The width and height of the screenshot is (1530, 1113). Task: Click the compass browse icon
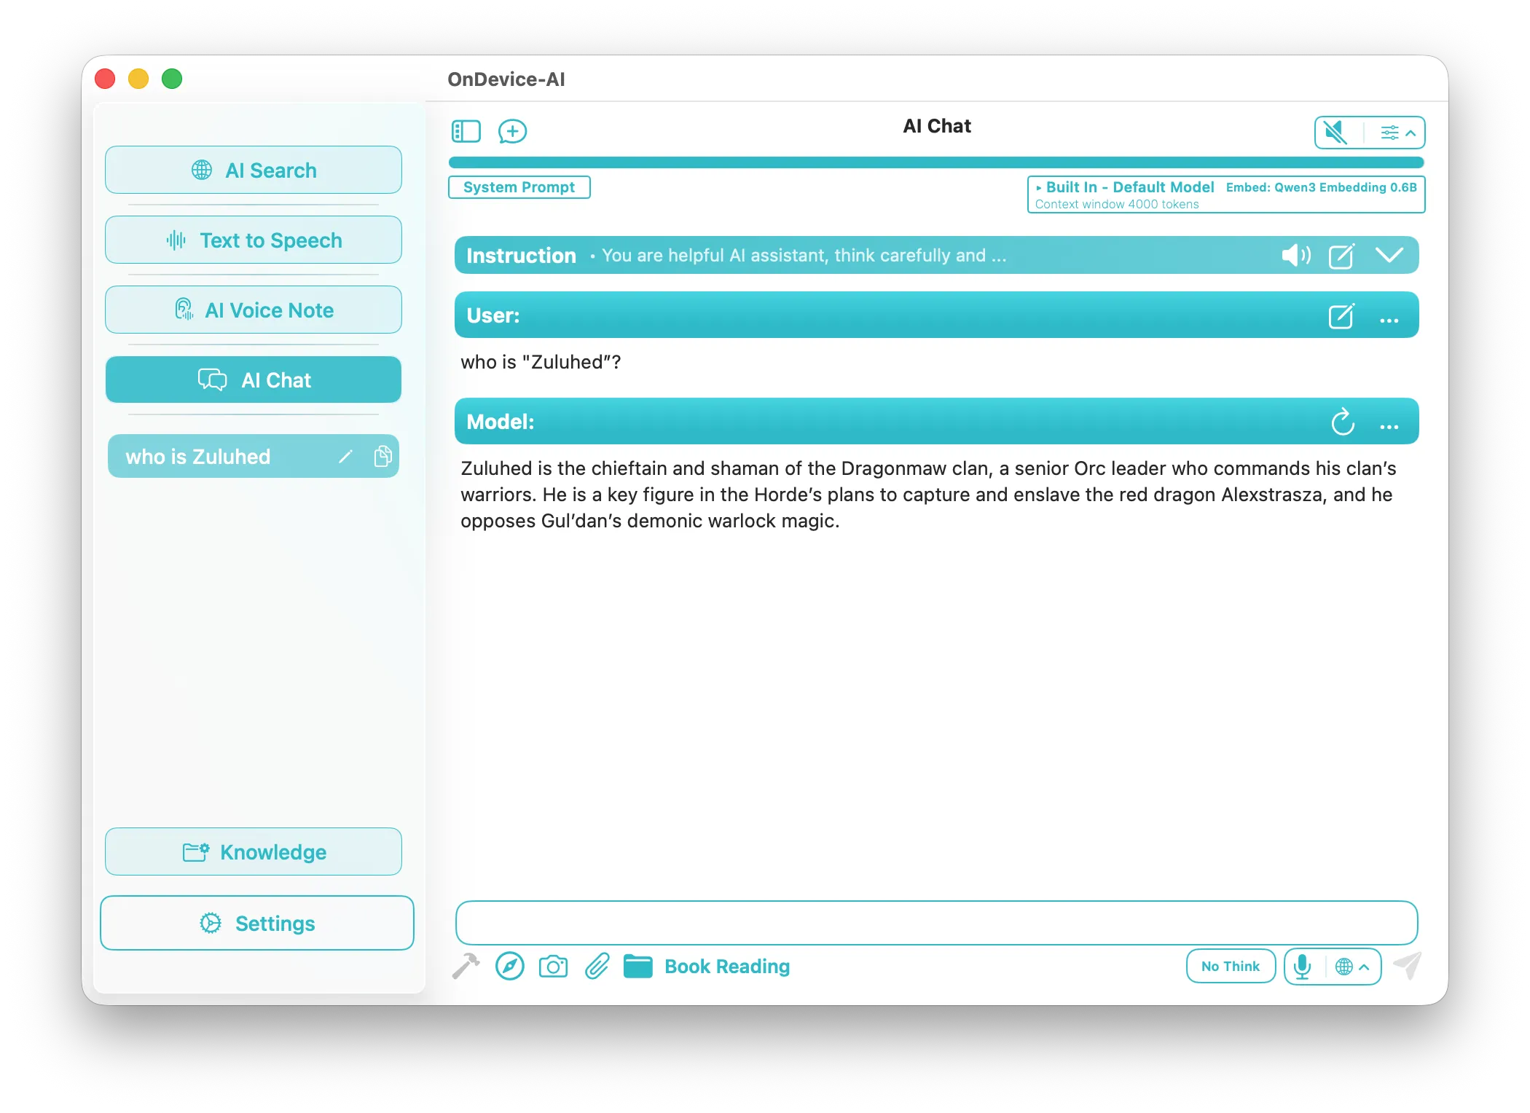pyautogui.click(x=510, y=967)
